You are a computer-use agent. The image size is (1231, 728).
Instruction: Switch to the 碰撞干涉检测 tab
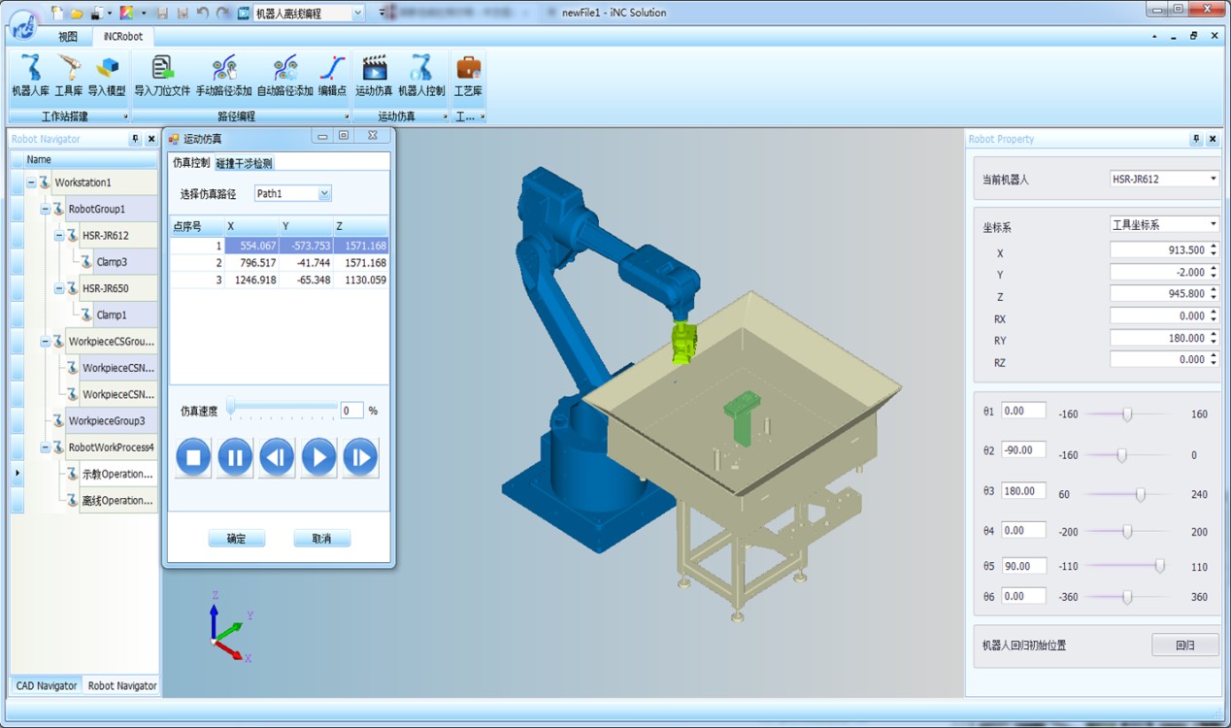tap(244, 163)
